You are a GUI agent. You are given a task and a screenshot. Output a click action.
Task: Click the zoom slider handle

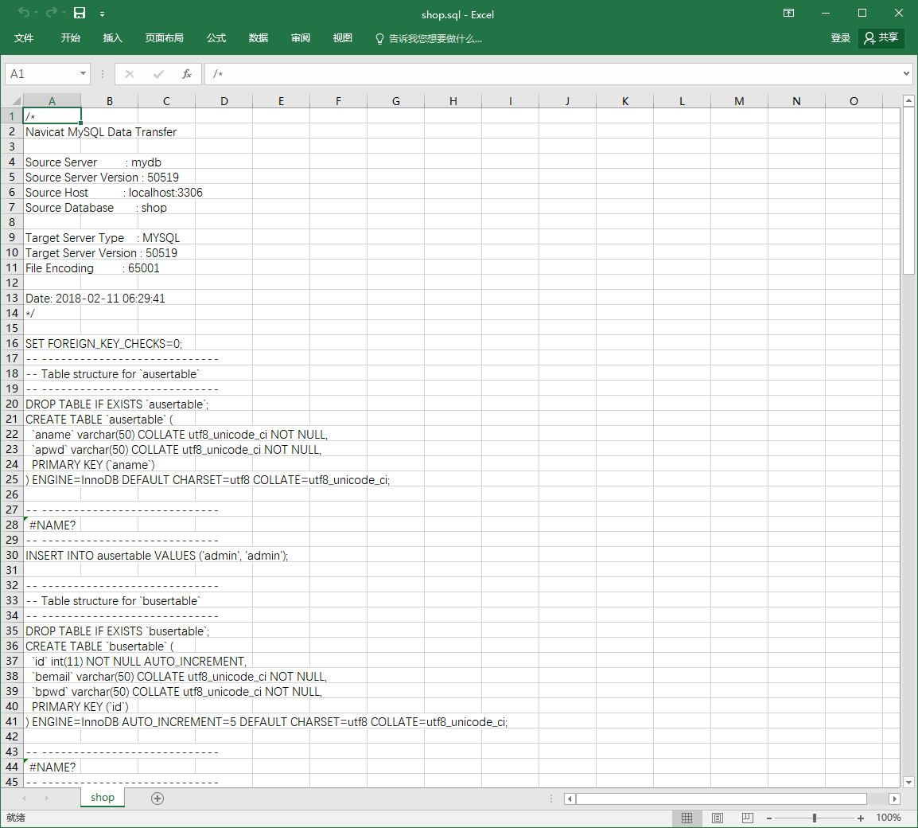pos(815,818)
